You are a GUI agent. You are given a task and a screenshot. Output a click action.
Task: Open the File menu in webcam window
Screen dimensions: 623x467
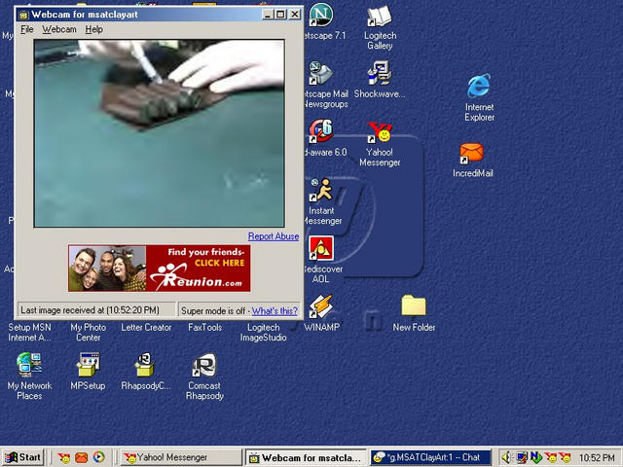pyautogui.click(x=27, y=29)
